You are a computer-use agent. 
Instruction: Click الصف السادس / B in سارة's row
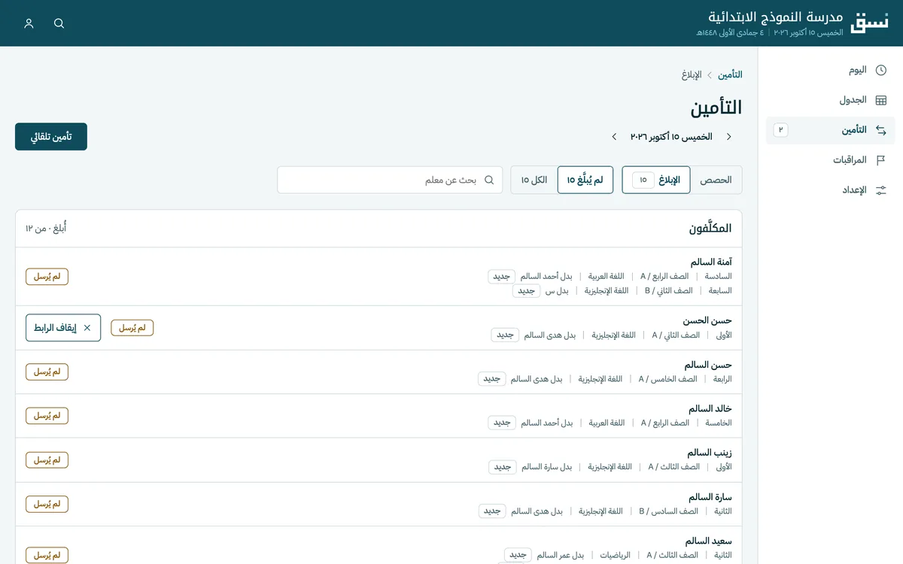[x=668, y=511]
